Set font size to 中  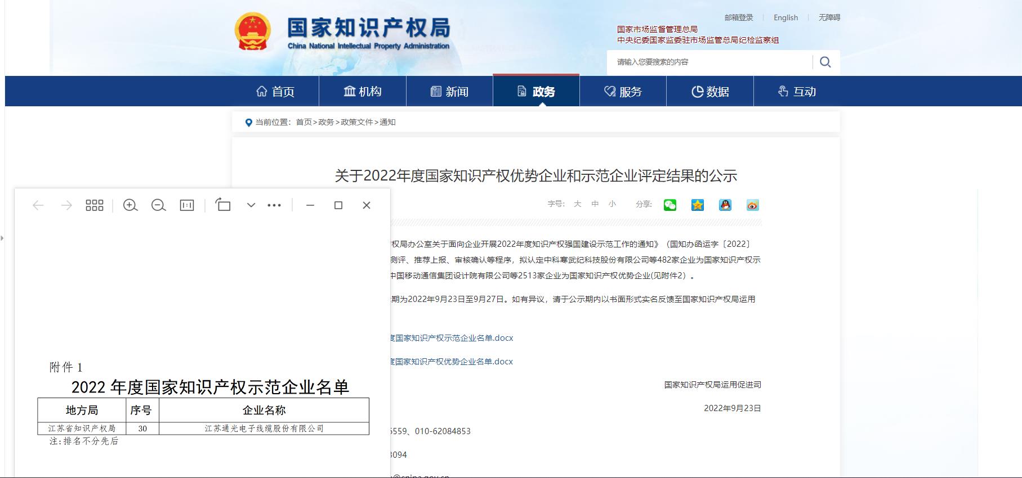click(x=595, y=204)
